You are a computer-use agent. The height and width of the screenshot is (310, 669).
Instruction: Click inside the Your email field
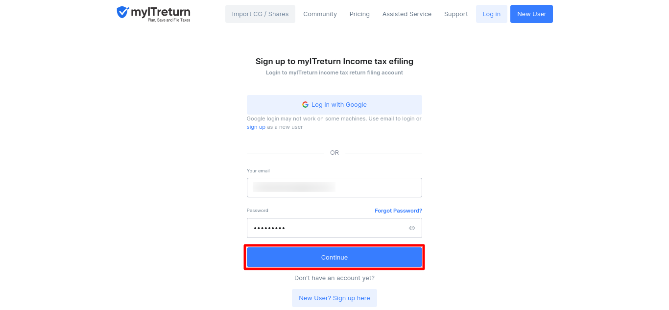click(x=334, y=187)
